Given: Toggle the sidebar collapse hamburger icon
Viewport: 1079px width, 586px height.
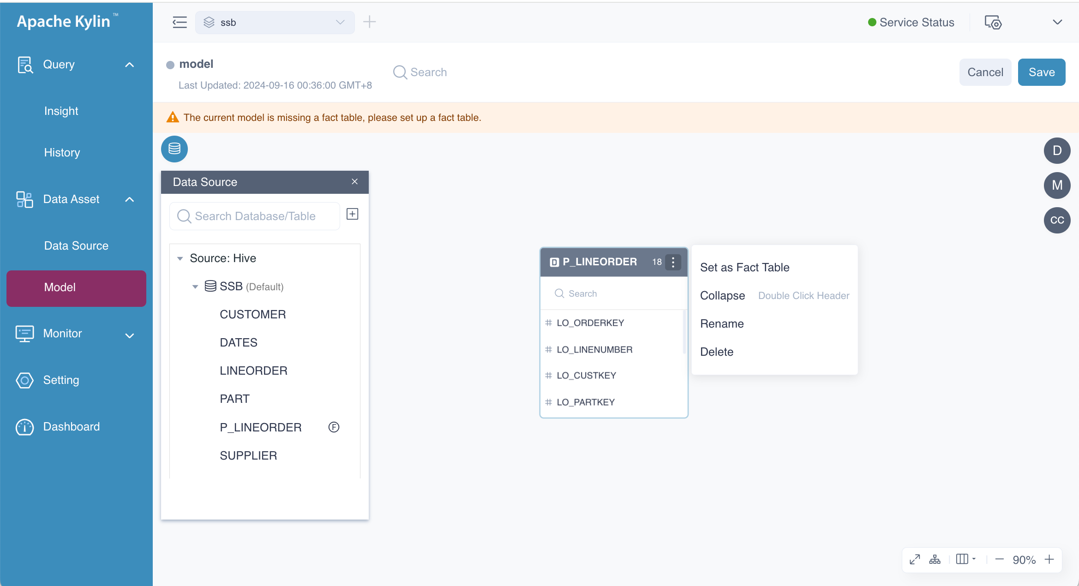Looking at the screenshot, I should click(x=180, y=22).
